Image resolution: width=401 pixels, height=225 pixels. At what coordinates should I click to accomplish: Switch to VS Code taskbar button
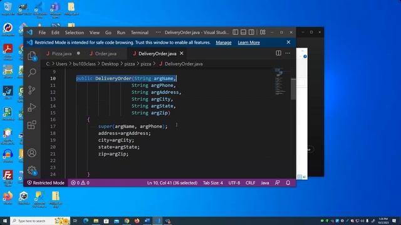coord(157,221)
